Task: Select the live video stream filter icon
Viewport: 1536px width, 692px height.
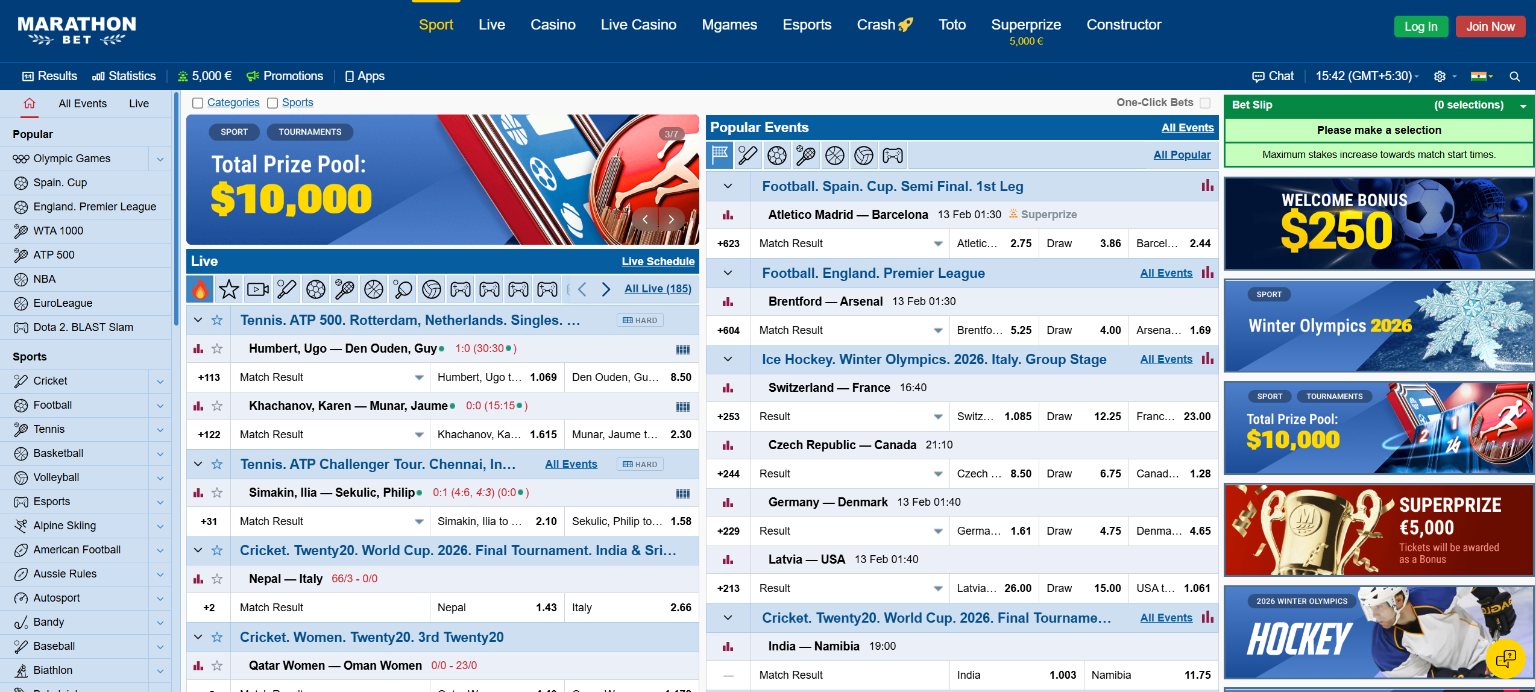Action: point(258,289)
